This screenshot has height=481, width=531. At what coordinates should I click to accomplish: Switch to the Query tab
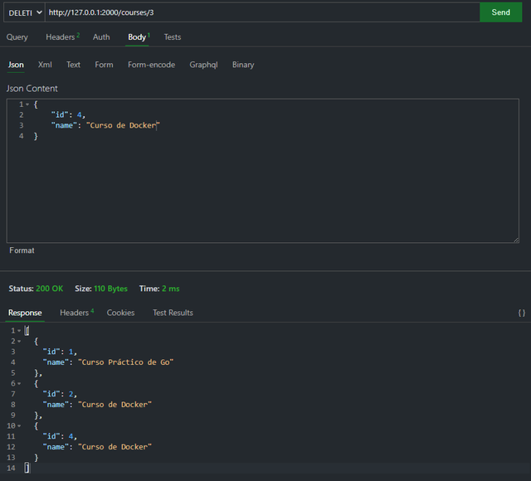click(x=17, y=36)
